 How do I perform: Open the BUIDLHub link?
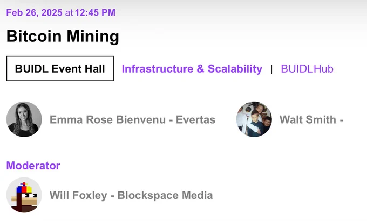tap(307, 69)
